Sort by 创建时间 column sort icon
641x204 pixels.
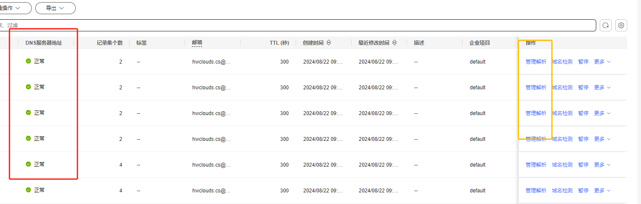329,43
